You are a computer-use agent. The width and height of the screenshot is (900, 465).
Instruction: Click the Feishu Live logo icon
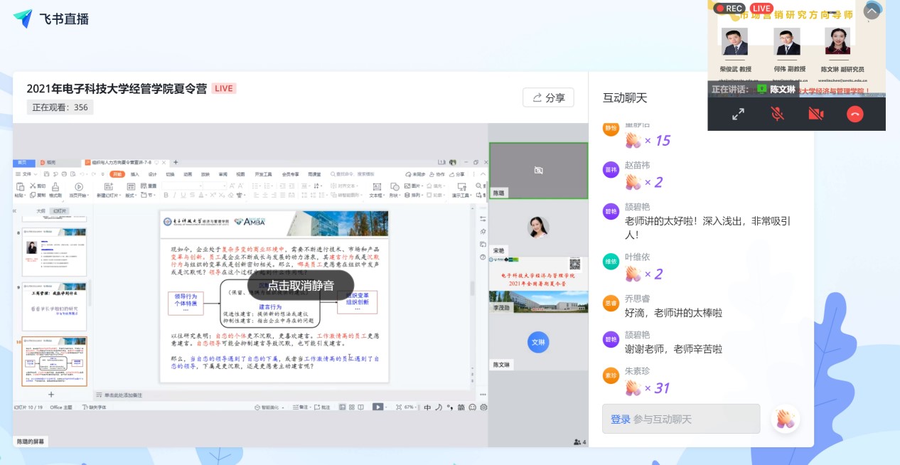(x=23, y=19)
